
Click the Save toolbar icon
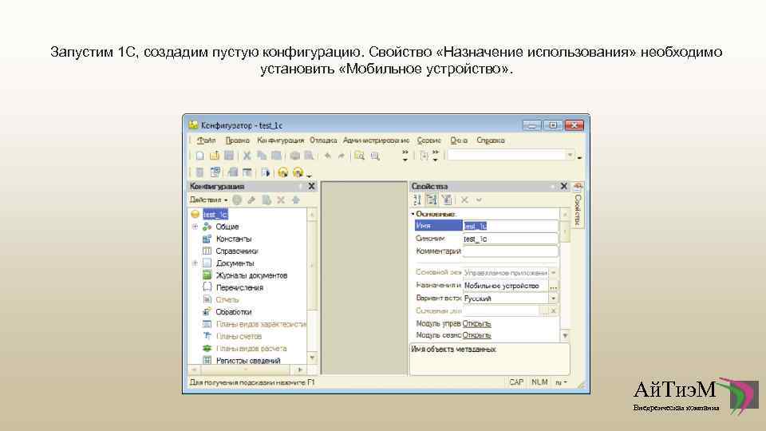[x=229, y=156]
